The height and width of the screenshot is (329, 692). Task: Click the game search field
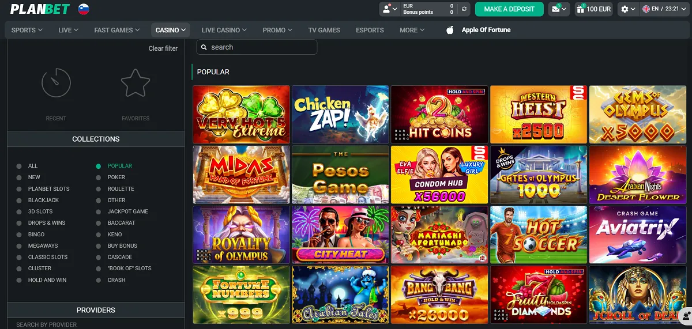pos(257,47)
